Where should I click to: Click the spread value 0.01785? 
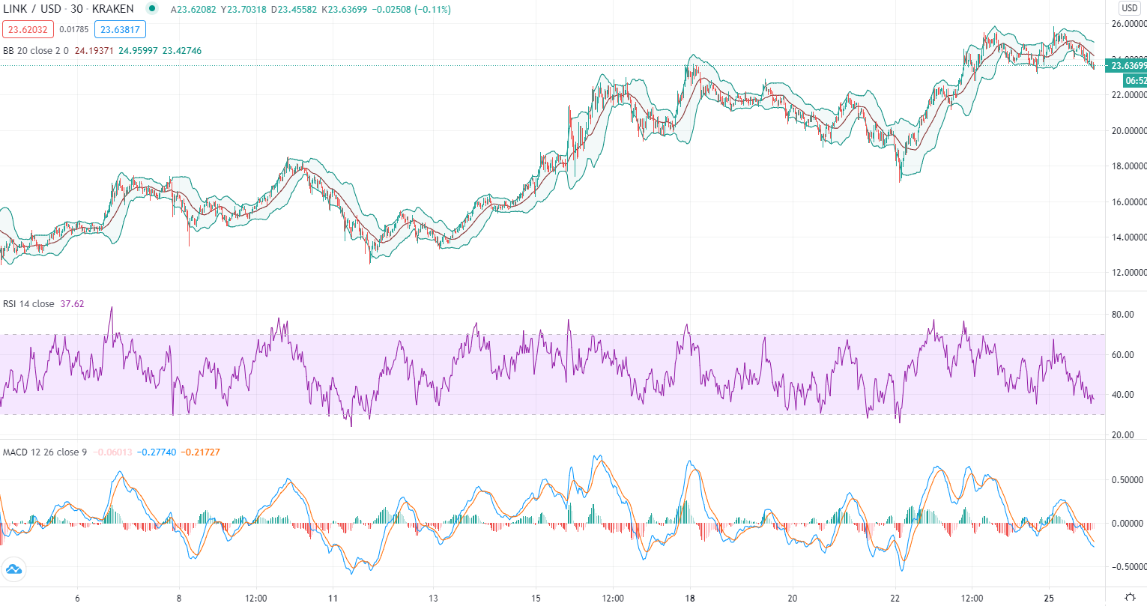(74, 30)
